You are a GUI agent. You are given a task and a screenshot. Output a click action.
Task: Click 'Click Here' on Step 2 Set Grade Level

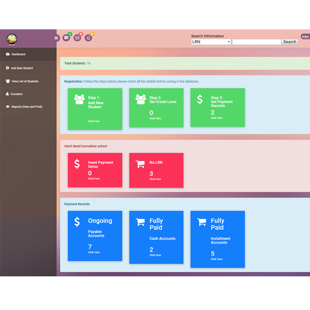click(x=155, y=119)
